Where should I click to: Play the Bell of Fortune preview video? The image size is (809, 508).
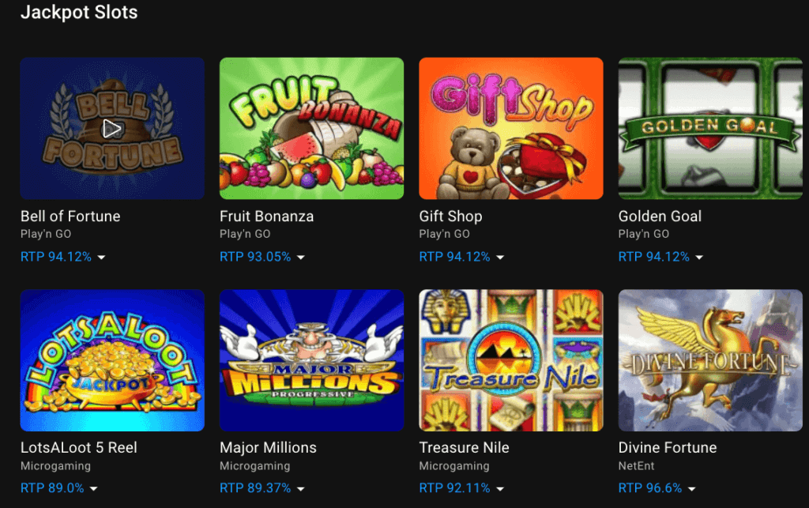pos(111,127)
